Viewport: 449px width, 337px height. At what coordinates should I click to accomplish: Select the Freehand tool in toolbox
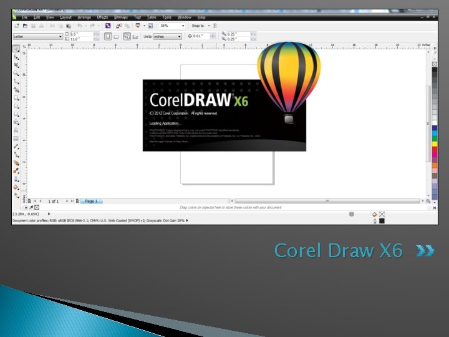tap(16, 82)
